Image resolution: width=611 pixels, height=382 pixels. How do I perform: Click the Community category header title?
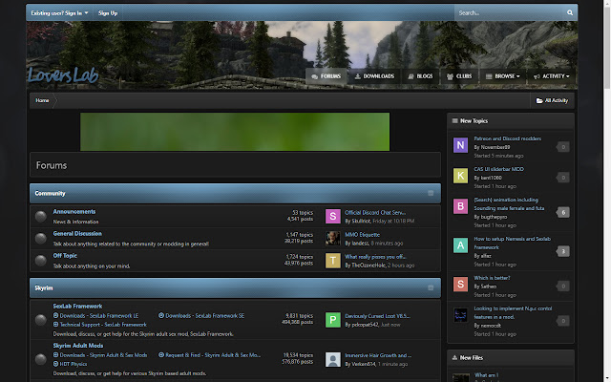coord(50,193)
